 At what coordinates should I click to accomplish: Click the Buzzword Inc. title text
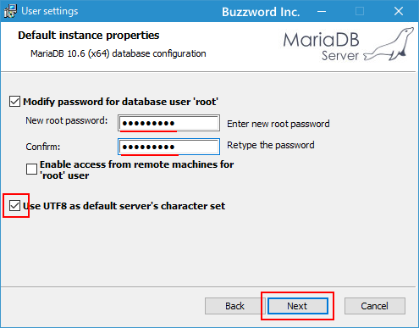(x=261, y=12)
